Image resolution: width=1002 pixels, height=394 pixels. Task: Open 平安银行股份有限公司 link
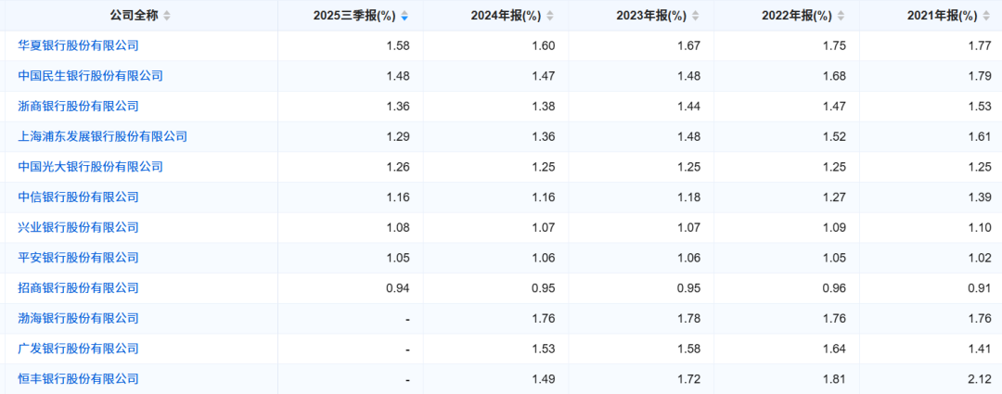click(78, 258)
